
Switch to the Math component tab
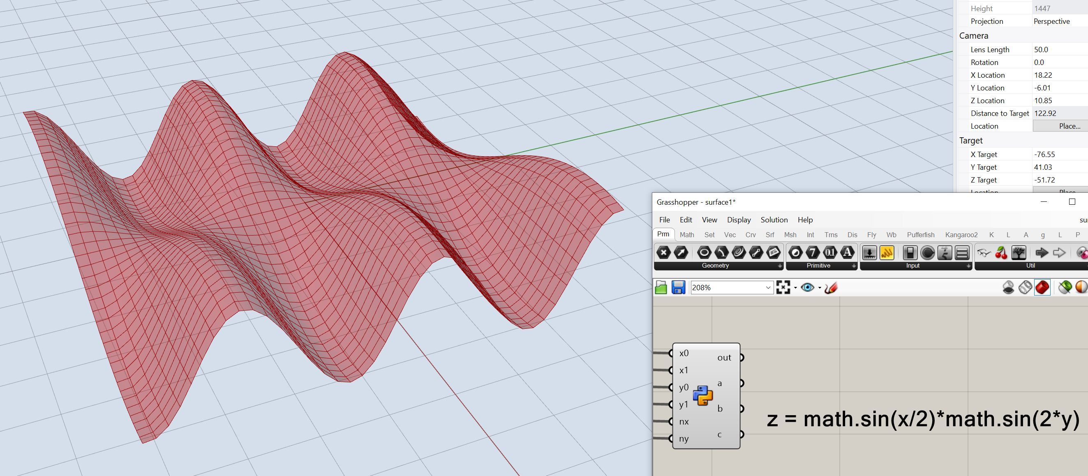(687, 235)
